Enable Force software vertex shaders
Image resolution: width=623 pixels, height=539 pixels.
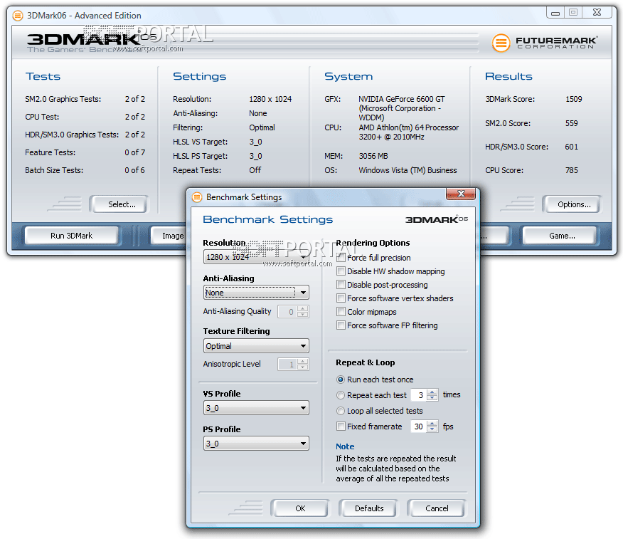tap(341, 298)
